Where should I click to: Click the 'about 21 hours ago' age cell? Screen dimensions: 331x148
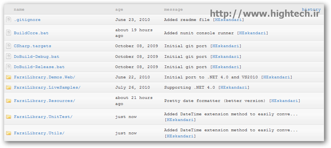pyautogui.click(x=134, y=101)
